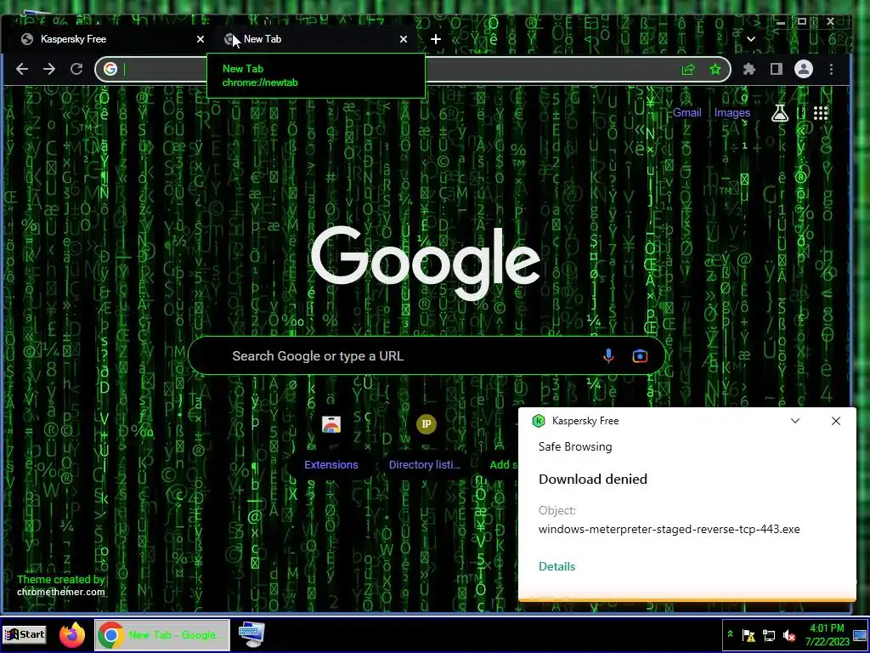Image resolution: width=870 pixels, height=653 pixels.
Task: Expand the tab search chevron
Action: (751, 39)
